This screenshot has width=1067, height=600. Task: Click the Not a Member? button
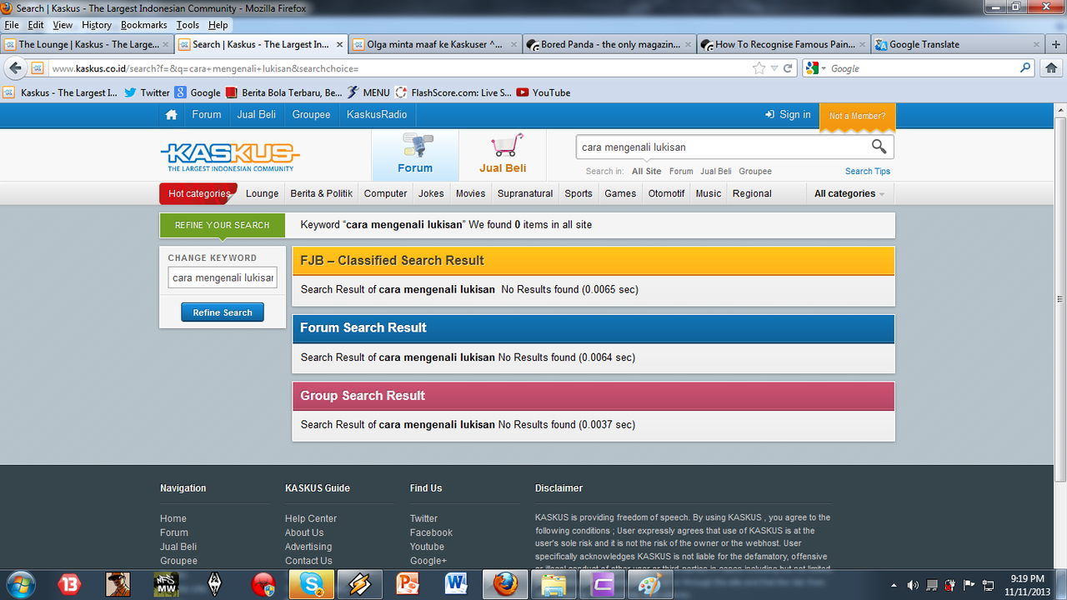point(858,116)
